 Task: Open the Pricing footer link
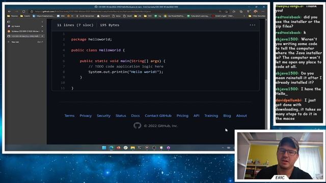(182, 116)
